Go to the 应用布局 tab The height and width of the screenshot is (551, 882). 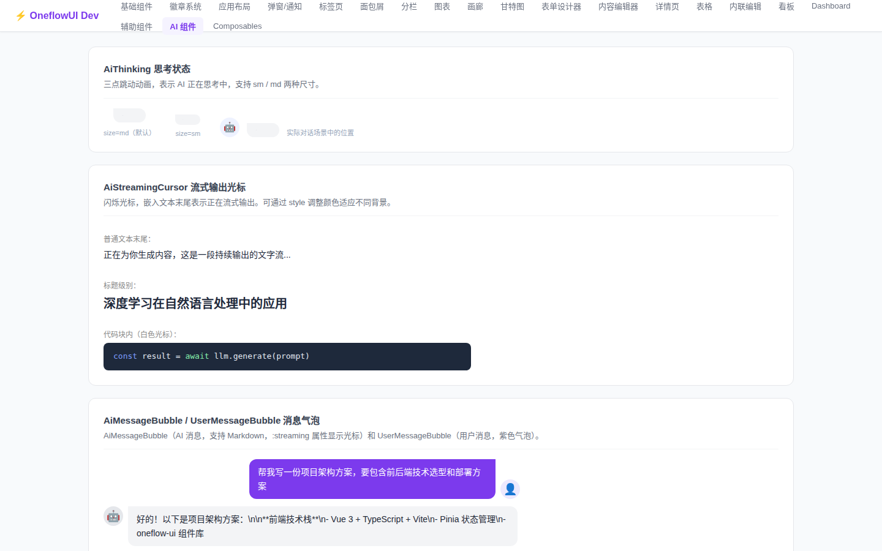[235, 7]
